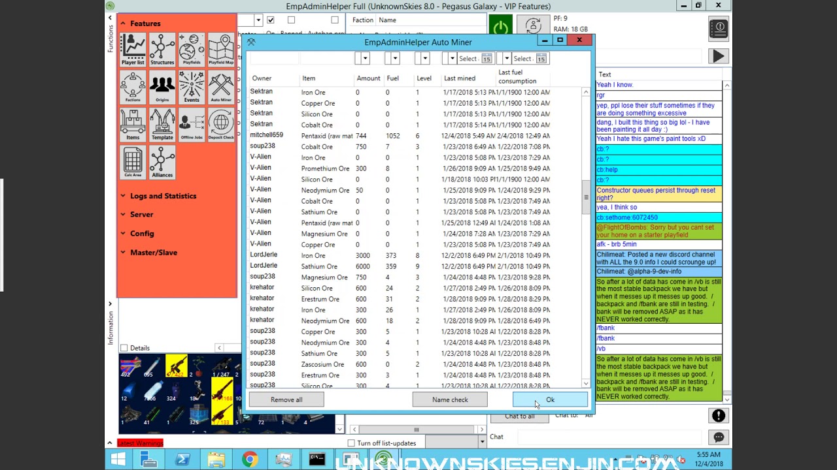Open Last mined calendar date picker
This screenshot has height=470, width=837.
(x=487, y=59)
